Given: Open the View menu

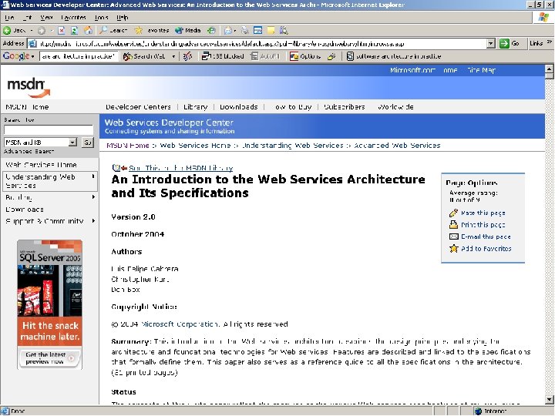Looking at the screenshot, I should [x=46, y=17].
